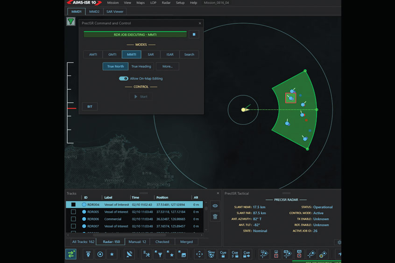Check the RDR005 track checkbox
Viewport: 395px width, 263px height.
pyautogui.click(x=73, y=212)
